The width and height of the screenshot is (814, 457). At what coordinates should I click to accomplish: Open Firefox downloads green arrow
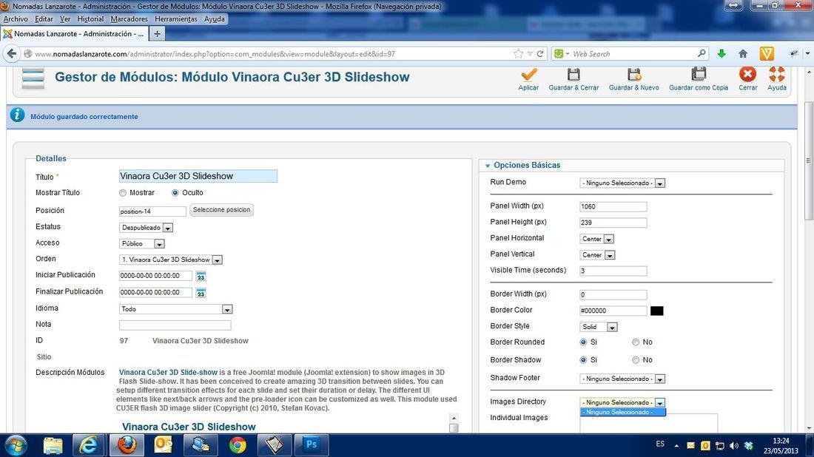pyautogui.click(x=721, y=53)
